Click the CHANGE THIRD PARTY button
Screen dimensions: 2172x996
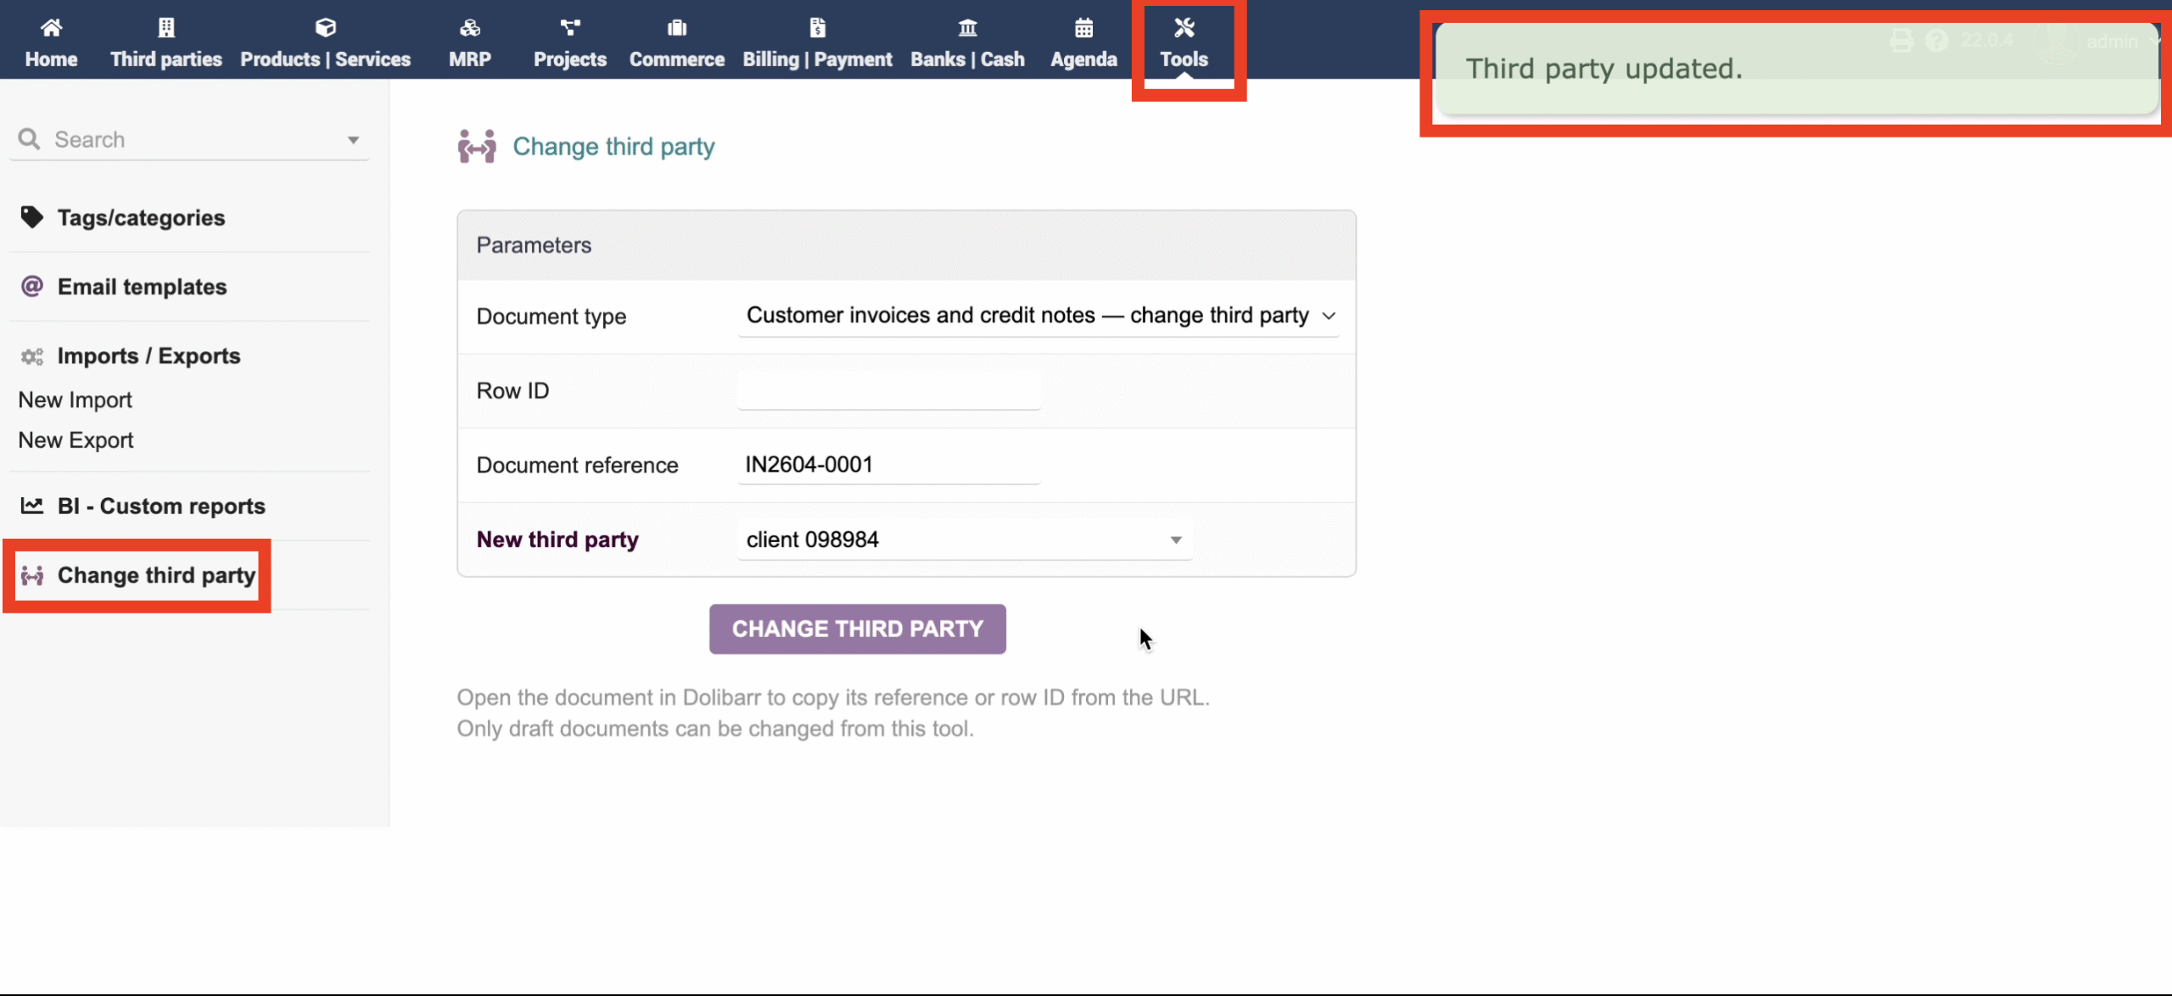click(x=857, y=629)
